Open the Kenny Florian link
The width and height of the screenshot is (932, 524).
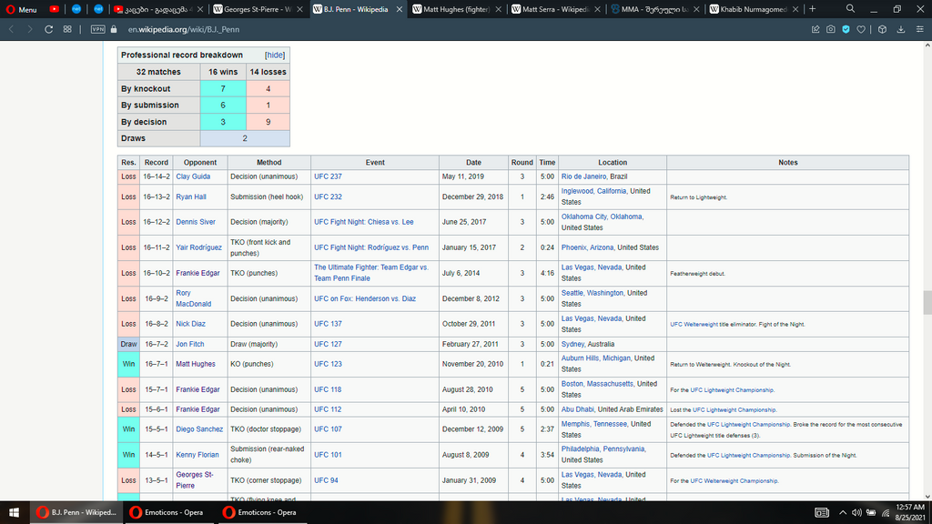click(198, 455)
